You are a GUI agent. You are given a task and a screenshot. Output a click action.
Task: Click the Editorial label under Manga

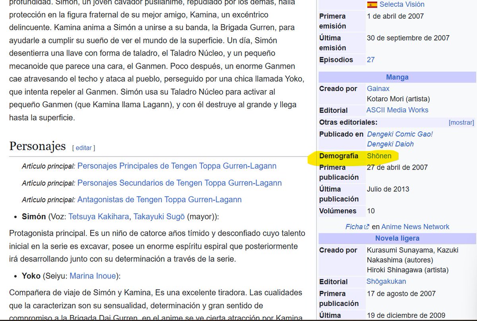(333, 110)
